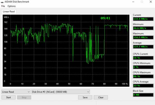The width and height of the screenshot is (155, 105).
Task: Click the CPU% Current 56 % field
Action: coord(143,58)
